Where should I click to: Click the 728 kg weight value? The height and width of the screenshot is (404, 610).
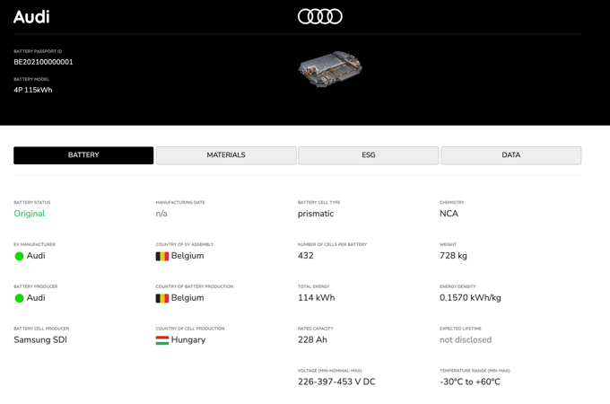pyautogui.click(x=453, y=256)
